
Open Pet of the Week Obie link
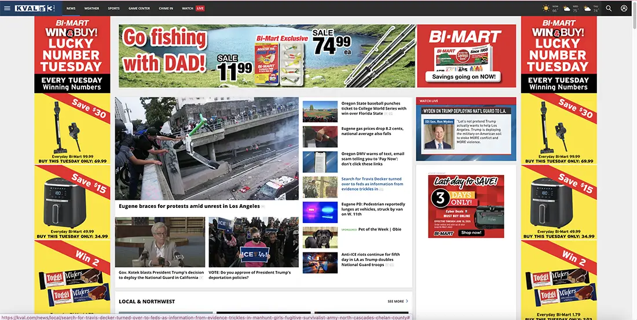(x=379, y=229)
